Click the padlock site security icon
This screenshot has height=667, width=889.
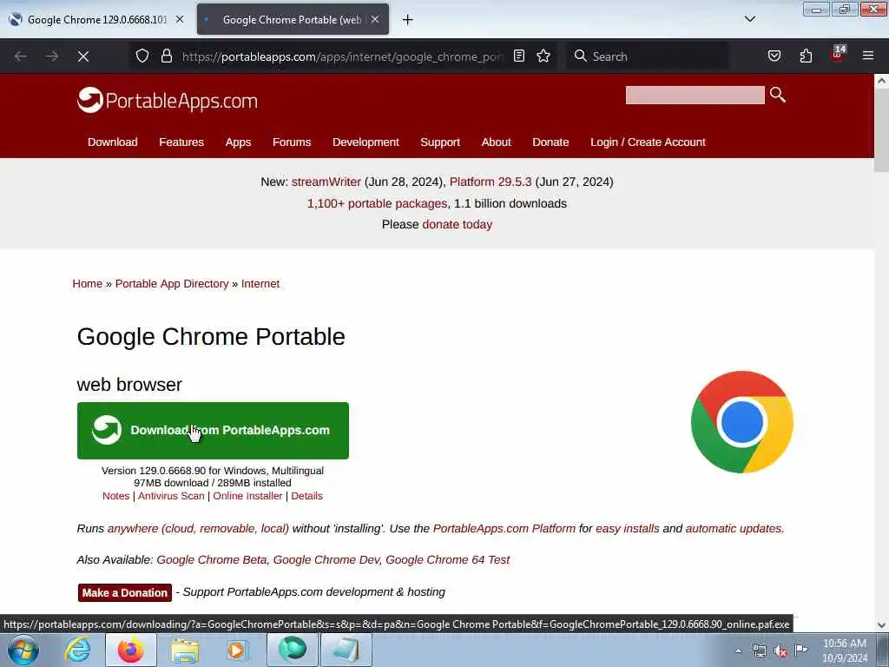coord(166,56)
